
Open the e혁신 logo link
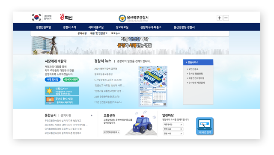[x=66, y=17]
